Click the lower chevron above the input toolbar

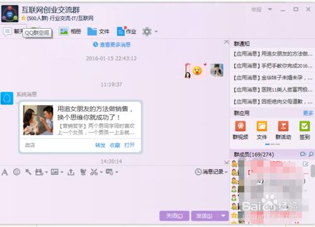pos(226,162)
